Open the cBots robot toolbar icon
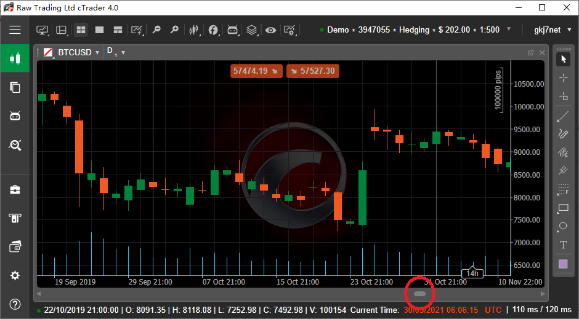Viewport: 579px width, 319px height. click(233, 30)
